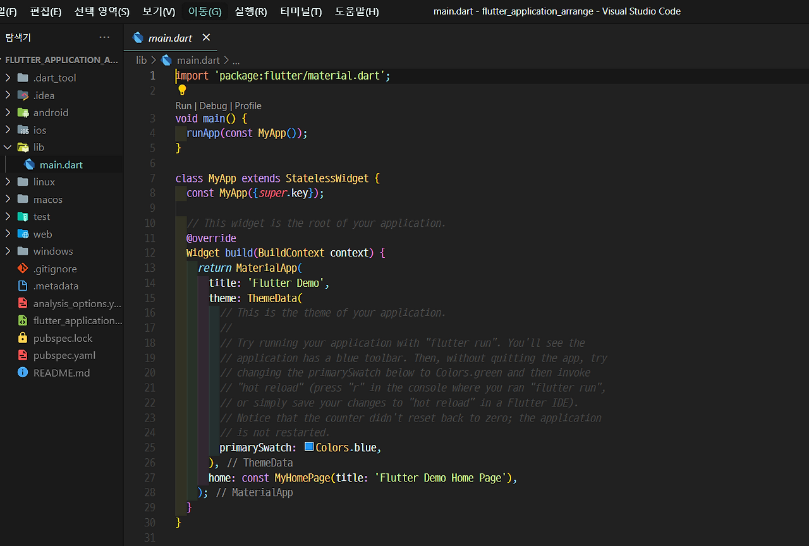This screenshot has height=546, width=809.
Task: Close the main.dart tab
Action: point(205,37)
